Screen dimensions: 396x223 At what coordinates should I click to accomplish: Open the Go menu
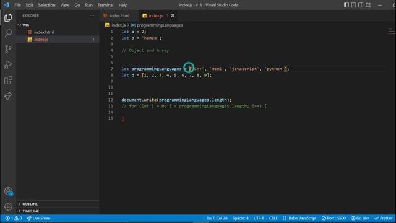pos(77,5)
